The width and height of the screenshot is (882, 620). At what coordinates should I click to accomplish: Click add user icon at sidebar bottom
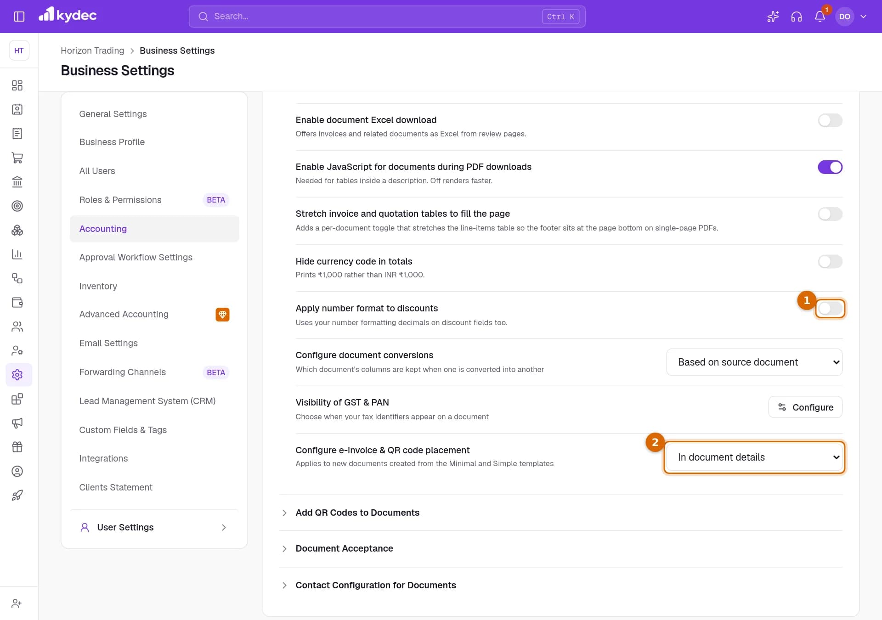[x=17, y=603]
